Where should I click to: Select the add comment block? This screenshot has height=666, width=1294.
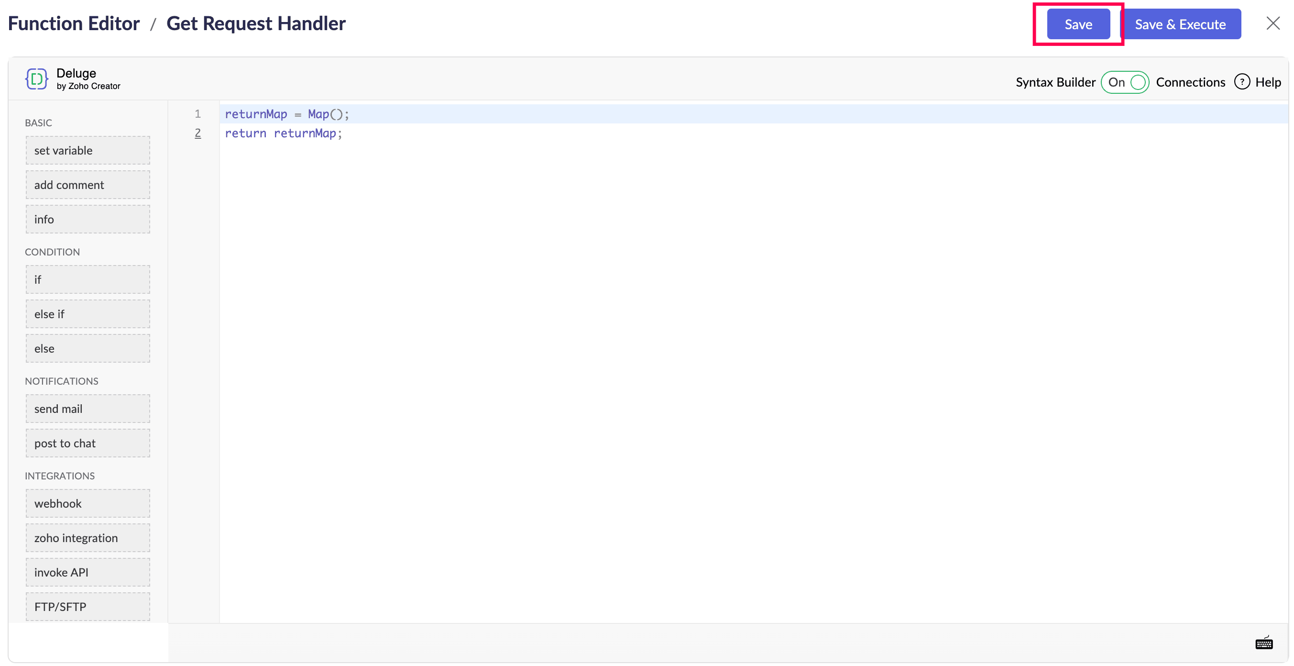click(x=88, y=185)
